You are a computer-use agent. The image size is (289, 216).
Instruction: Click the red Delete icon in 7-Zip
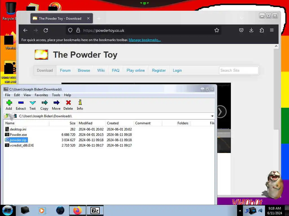68,105
